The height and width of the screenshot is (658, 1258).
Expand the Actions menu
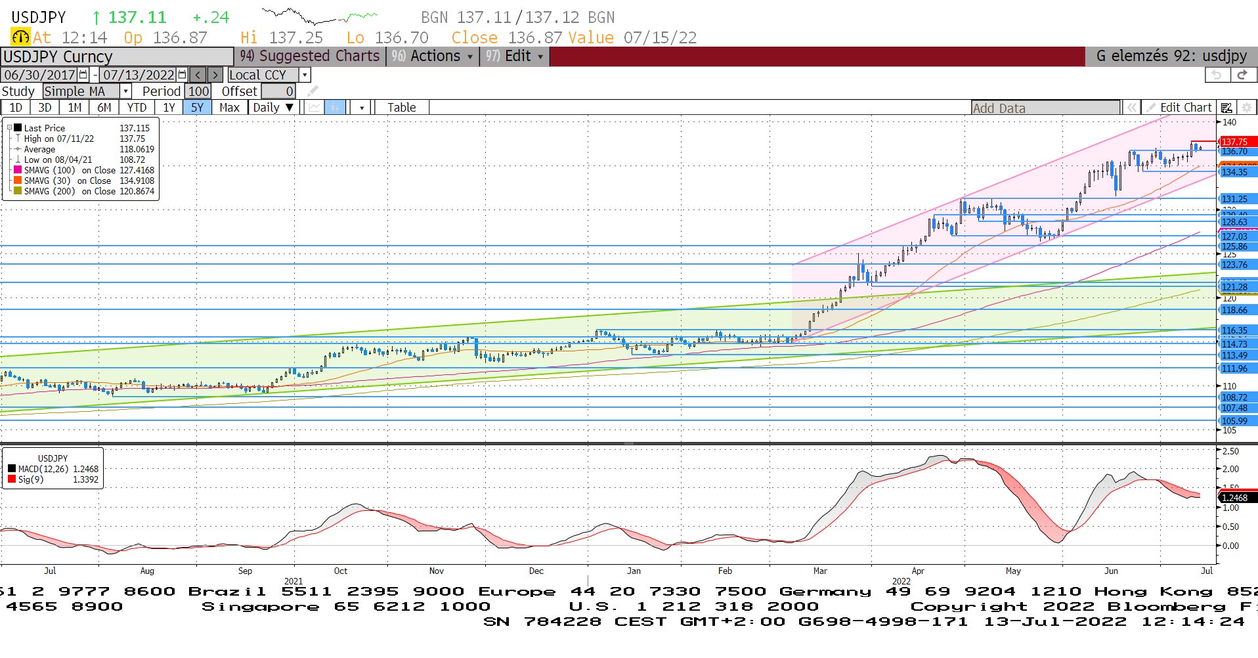[431, 56]
